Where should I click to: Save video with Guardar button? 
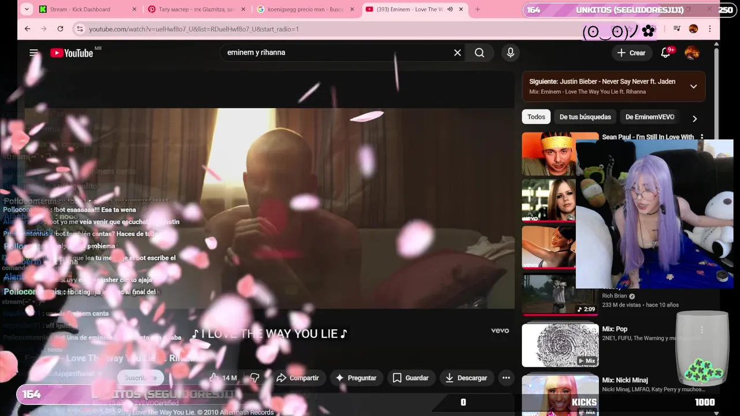point(410,378)
